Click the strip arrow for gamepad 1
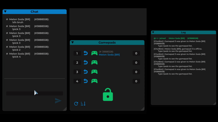This screenshot has height=122, width=218. pyautogui.click(x=85, y=53)
